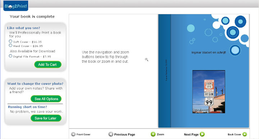Image resolution: width=259 pixels, height=139 pixels.
Task: Click the green Zoom plus icon
Action: coord(153,134)
